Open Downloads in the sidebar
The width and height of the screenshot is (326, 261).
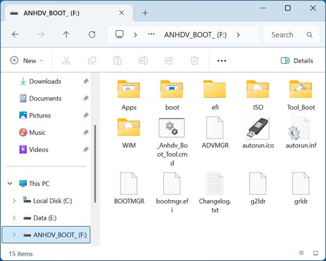pyautogui.click(x=45, y=81)
